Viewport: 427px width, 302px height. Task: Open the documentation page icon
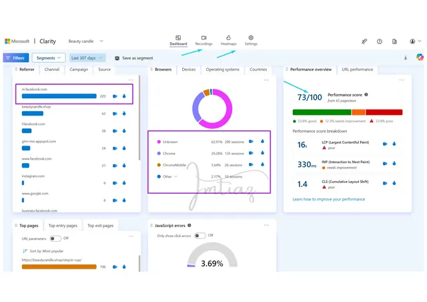[394, 41]
